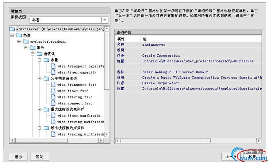The width and height of the screenshot is (269, 164).
Task: Select wlss.transport.fsrc tree row text
Action: (x=77, y=85)
